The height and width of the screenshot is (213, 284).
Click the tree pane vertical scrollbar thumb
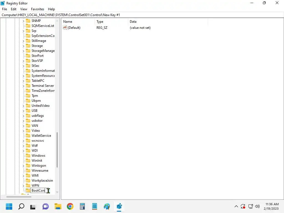57,150
